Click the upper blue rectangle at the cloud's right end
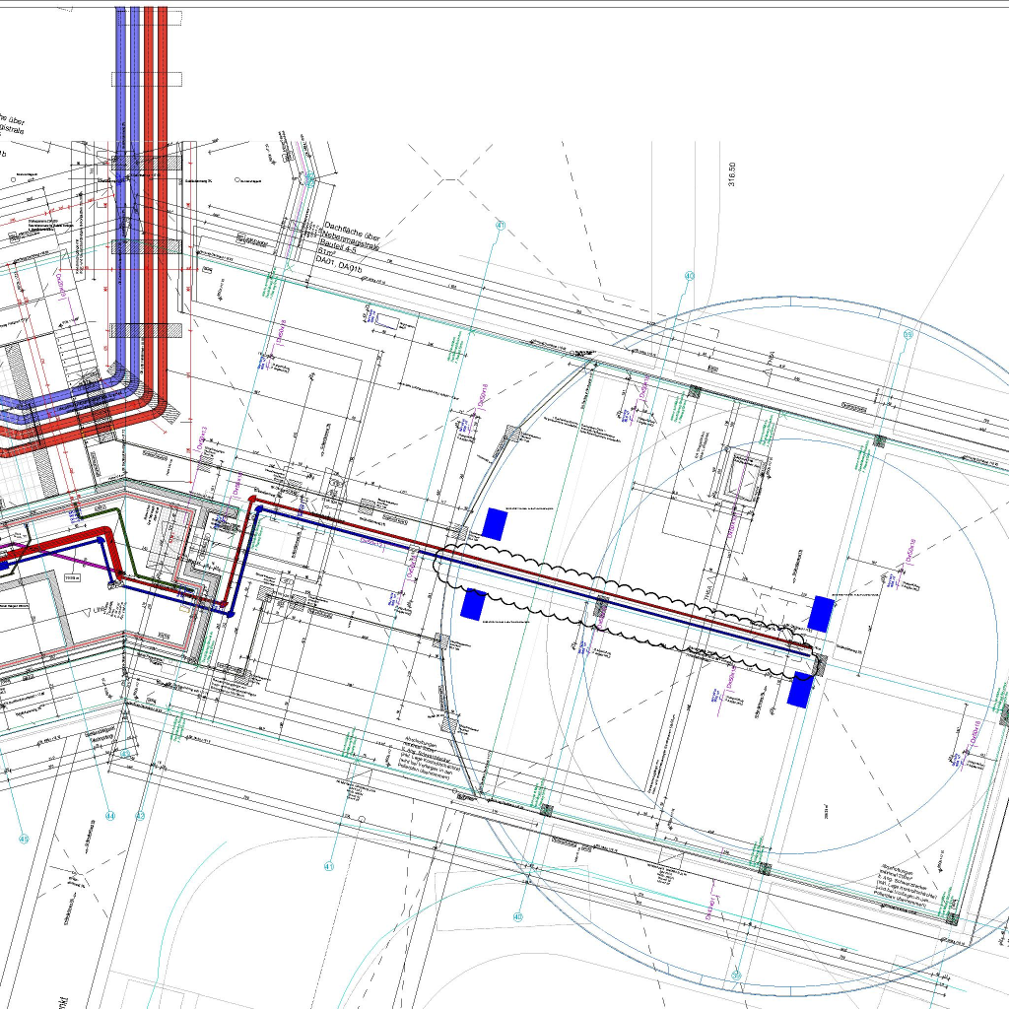Image resolution: width=1009 pixels, height=1009 pixels. 821,613
